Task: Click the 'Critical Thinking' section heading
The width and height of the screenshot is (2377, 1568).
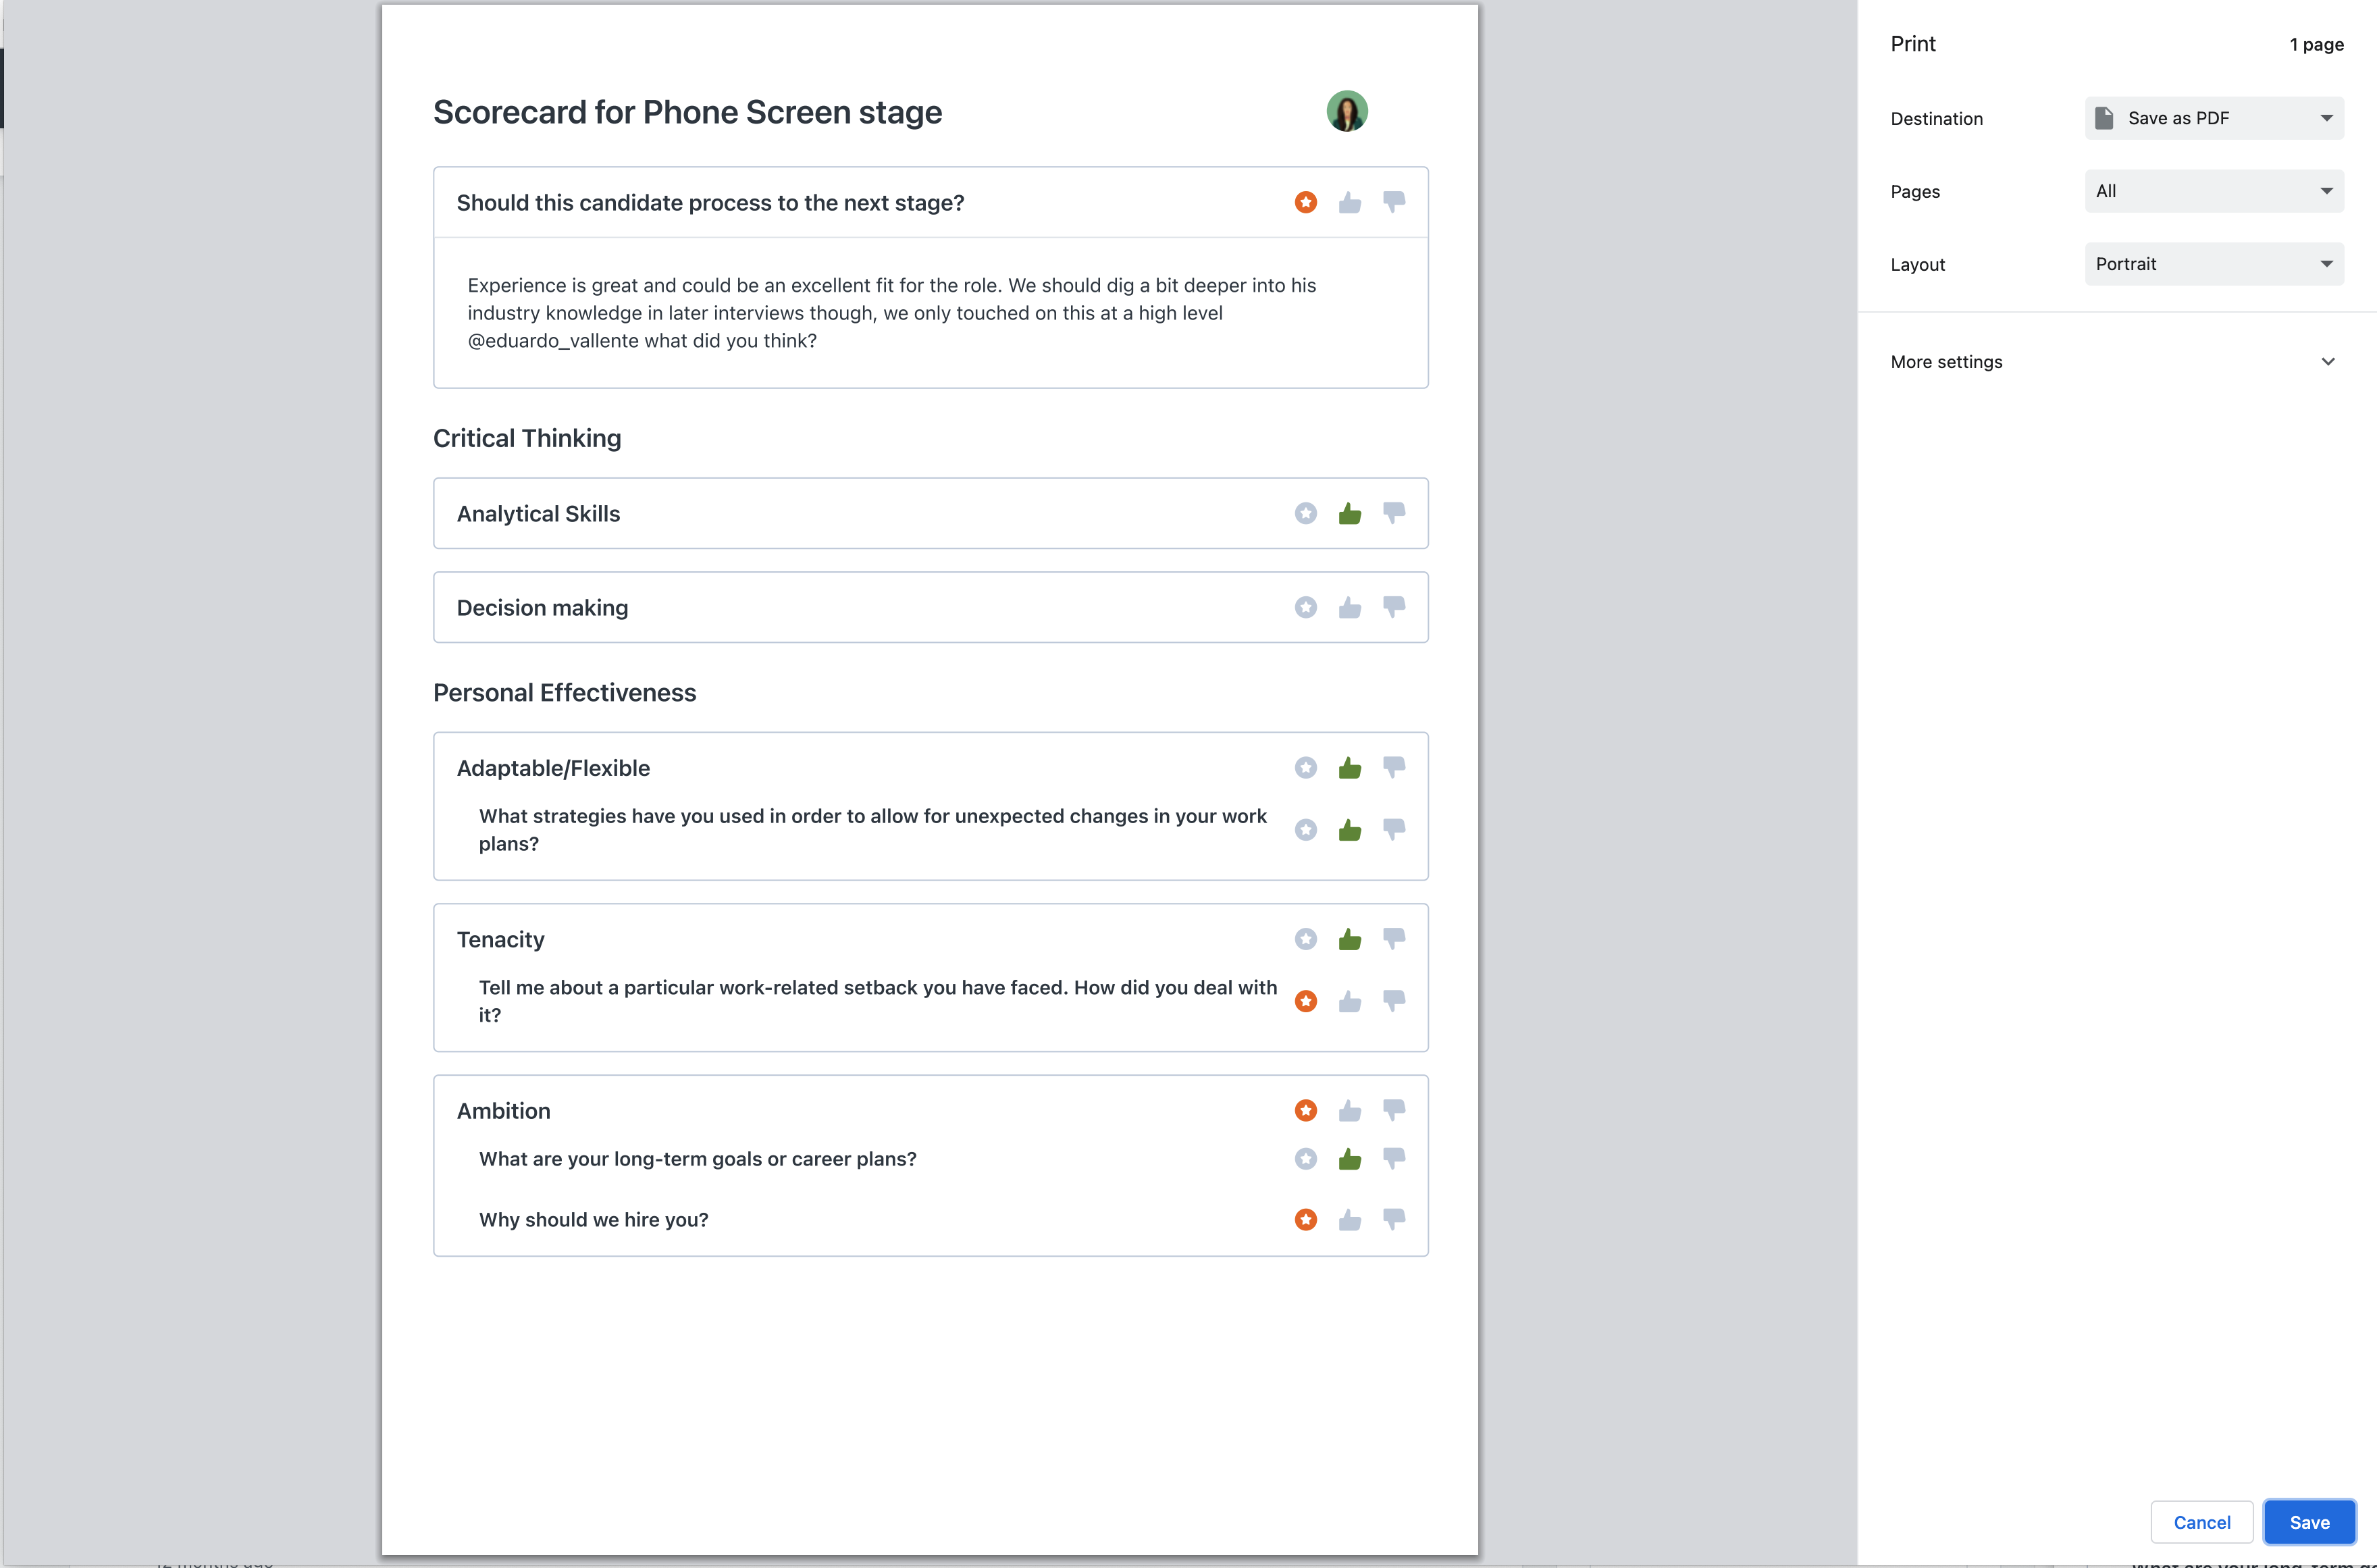Action: point(527,438)
